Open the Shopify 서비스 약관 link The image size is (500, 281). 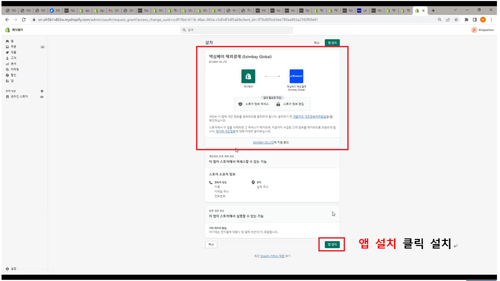[x=272, y=256]
